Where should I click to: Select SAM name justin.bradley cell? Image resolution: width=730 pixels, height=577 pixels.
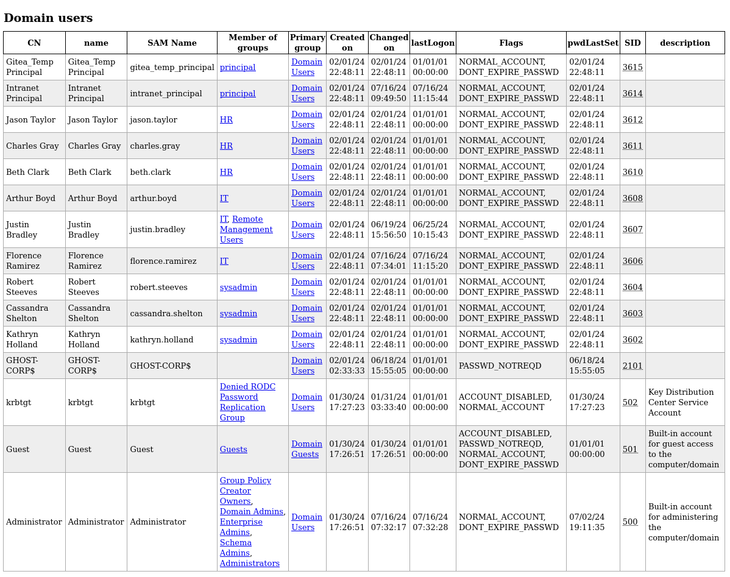(172, 229)
